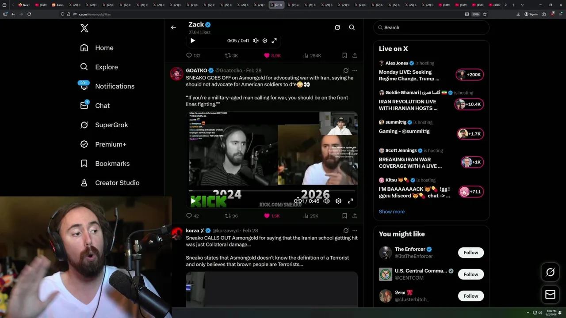Unlike the post with 8.9K likes

coord(272,56)
